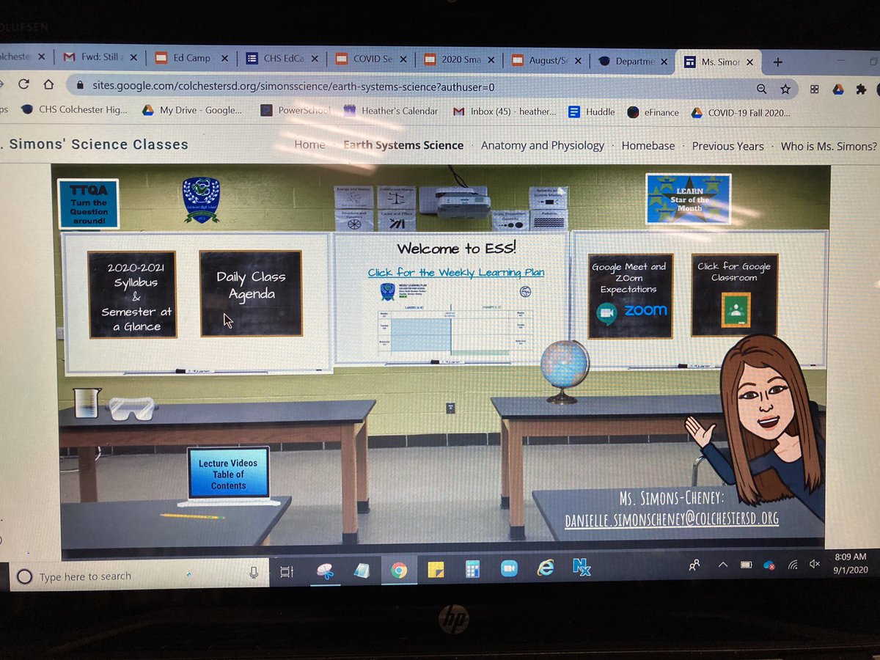Click the LEARN Star of the Month poster
This screenshot has width=880, height=660.
[x=689, y=199]
